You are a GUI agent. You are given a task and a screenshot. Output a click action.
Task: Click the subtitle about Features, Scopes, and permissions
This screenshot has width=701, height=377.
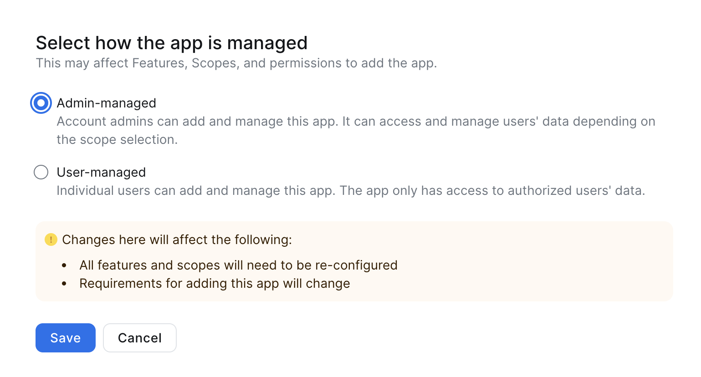tap(236, 63)
